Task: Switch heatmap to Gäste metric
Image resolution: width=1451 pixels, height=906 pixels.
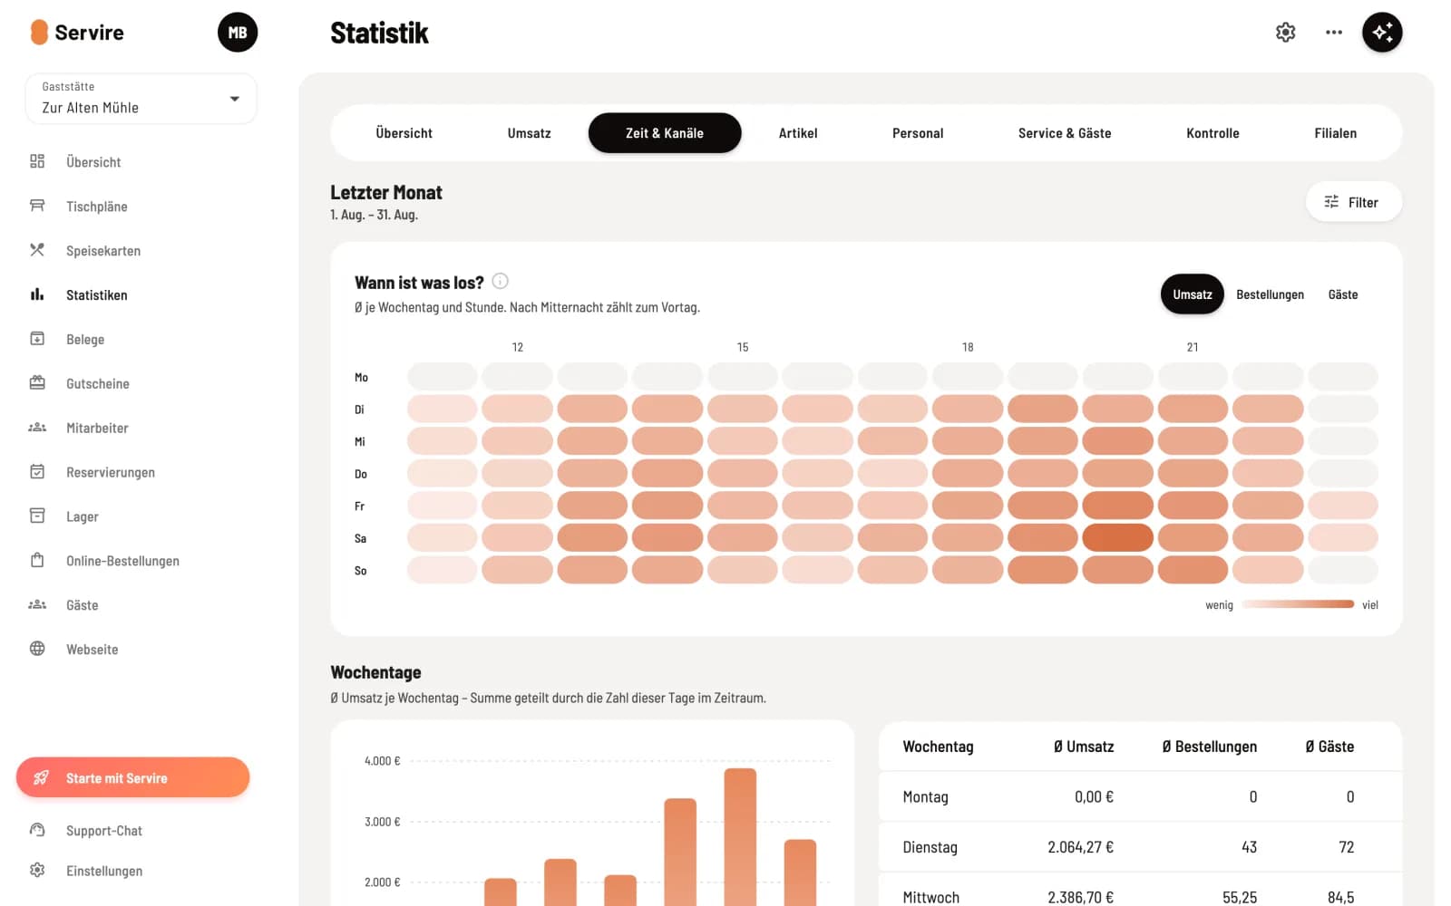Action: coord(1343,294)
